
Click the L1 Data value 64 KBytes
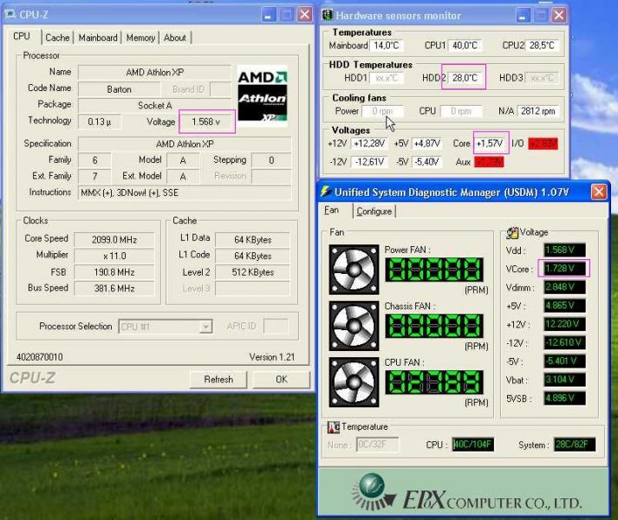[252, 240]
